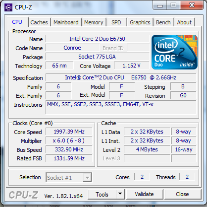Click the Core Speed value field

[x=69, y=132]
